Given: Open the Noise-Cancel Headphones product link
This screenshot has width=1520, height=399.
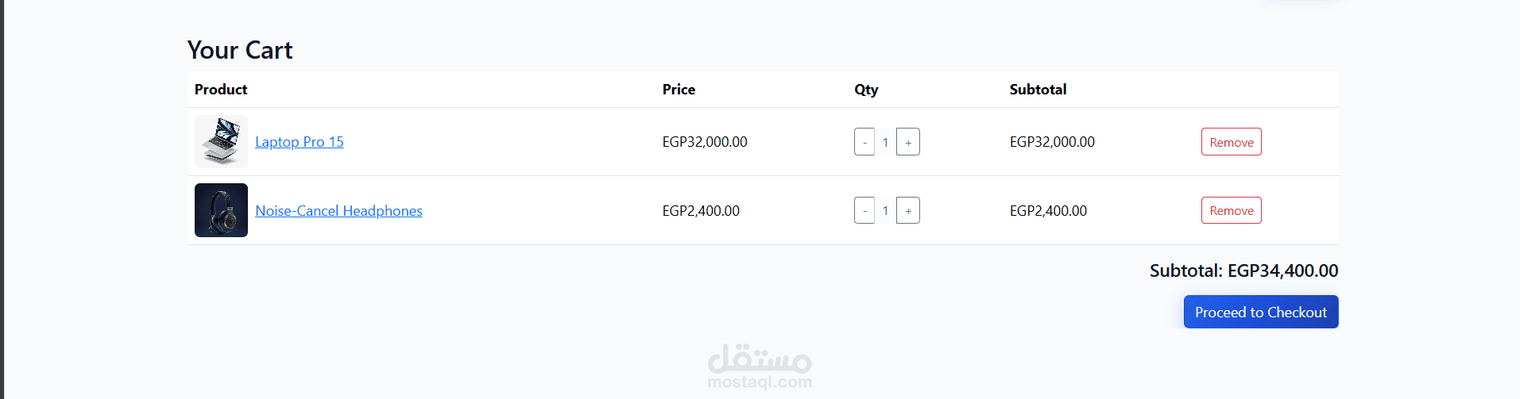Looking at the screenshot, I should [x=338, y=211].
